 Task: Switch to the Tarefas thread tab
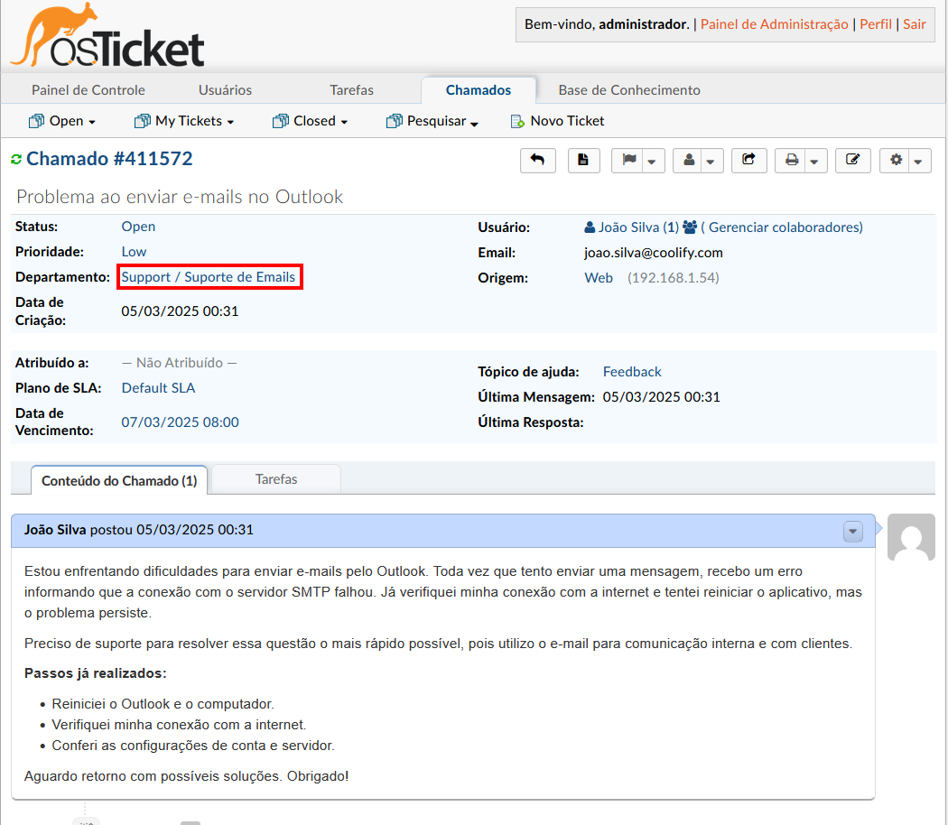coord(276,479)
